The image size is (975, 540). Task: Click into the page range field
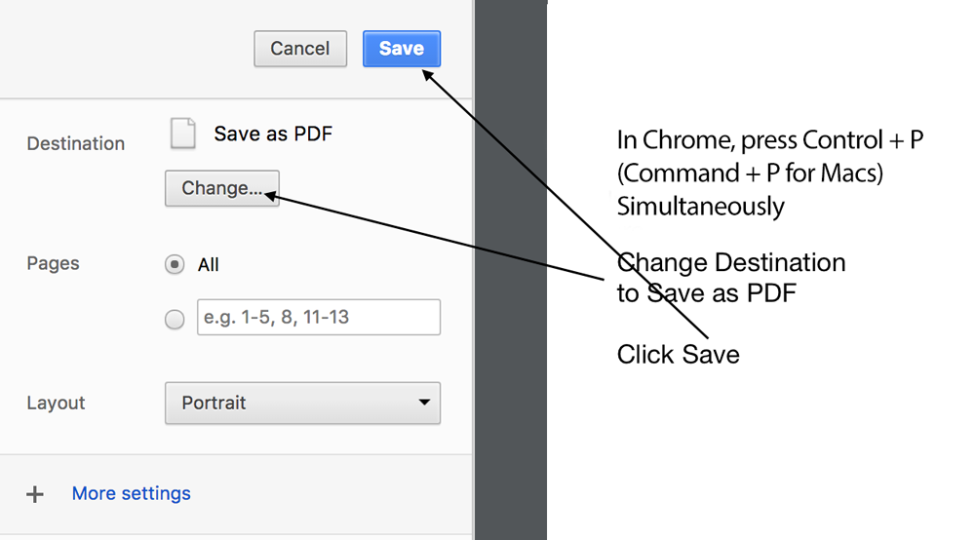coord(319,318)
